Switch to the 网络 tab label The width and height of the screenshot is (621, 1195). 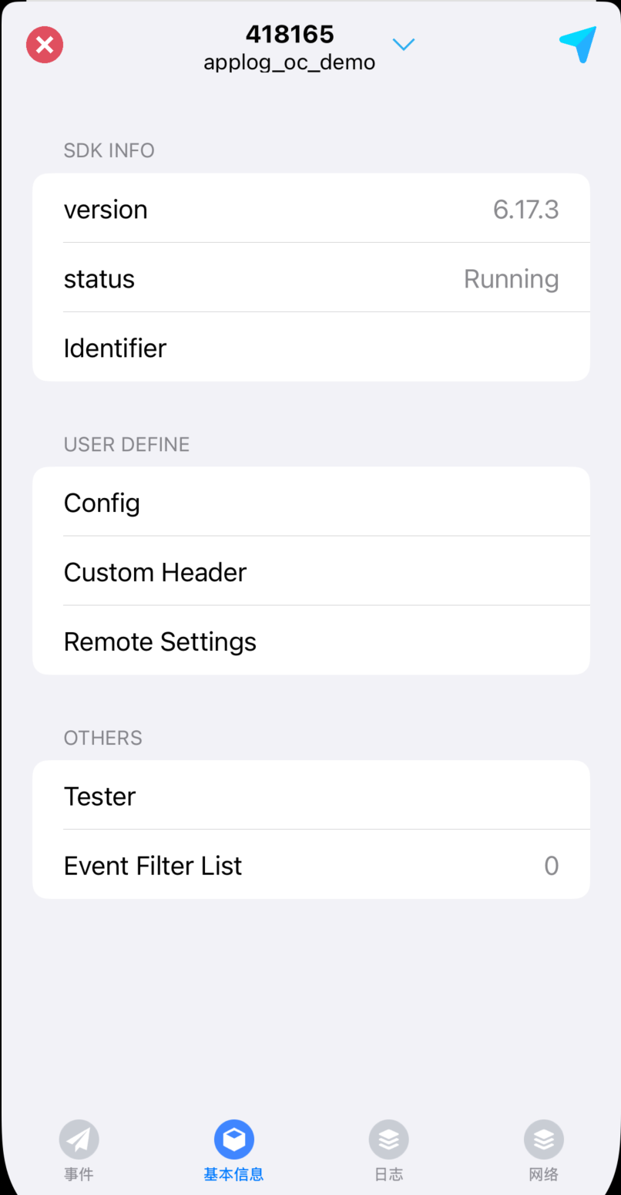pos(544,1175)
